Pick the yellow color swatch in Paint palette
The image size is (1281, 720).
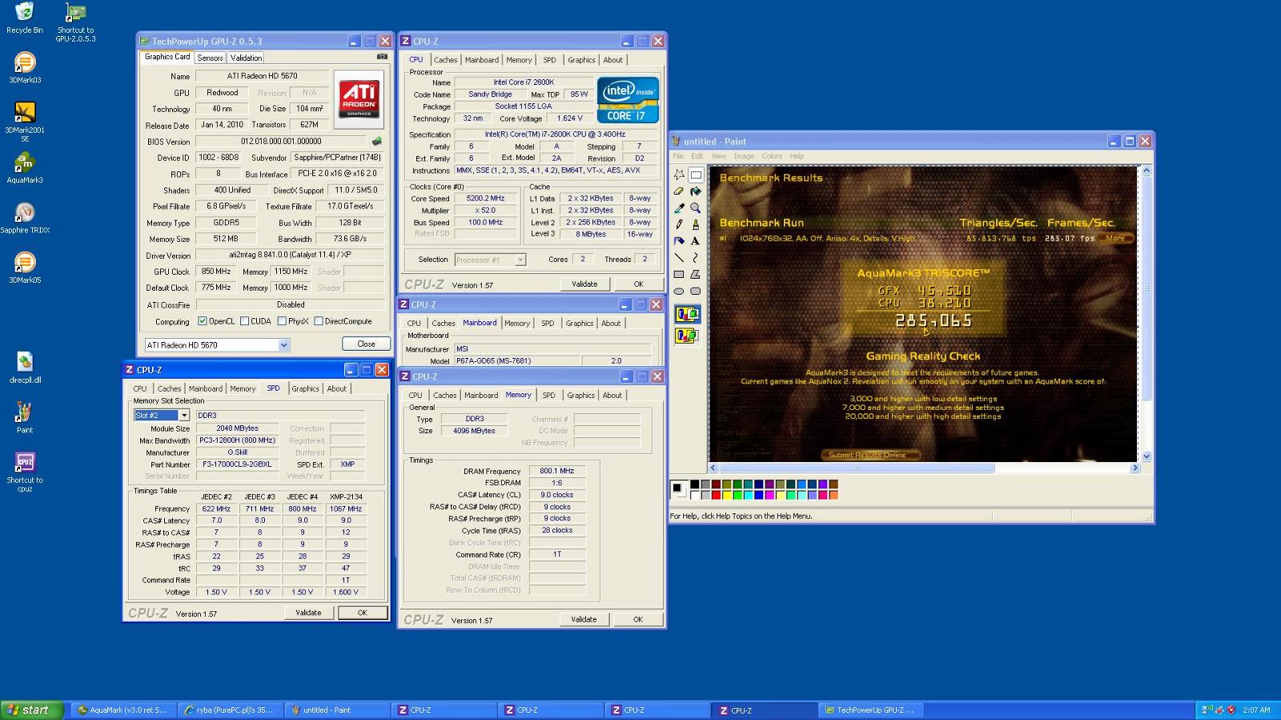(x=726, y=495)
